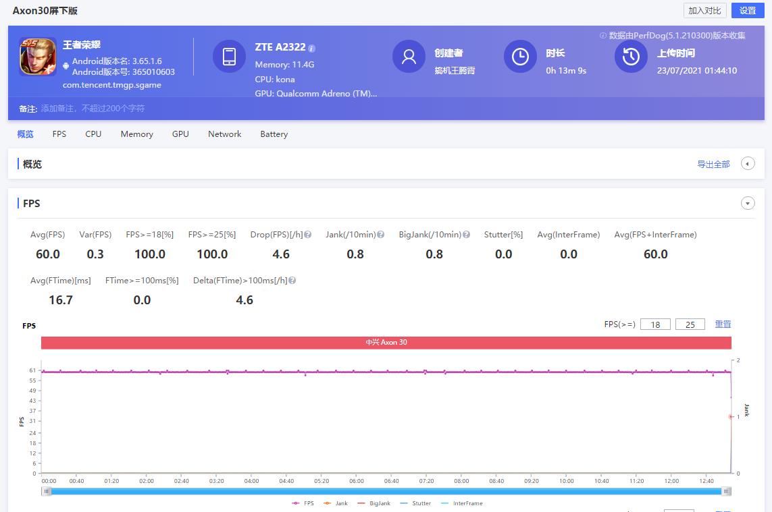Click the Honor of Kings game app icon

pos(38,57)
